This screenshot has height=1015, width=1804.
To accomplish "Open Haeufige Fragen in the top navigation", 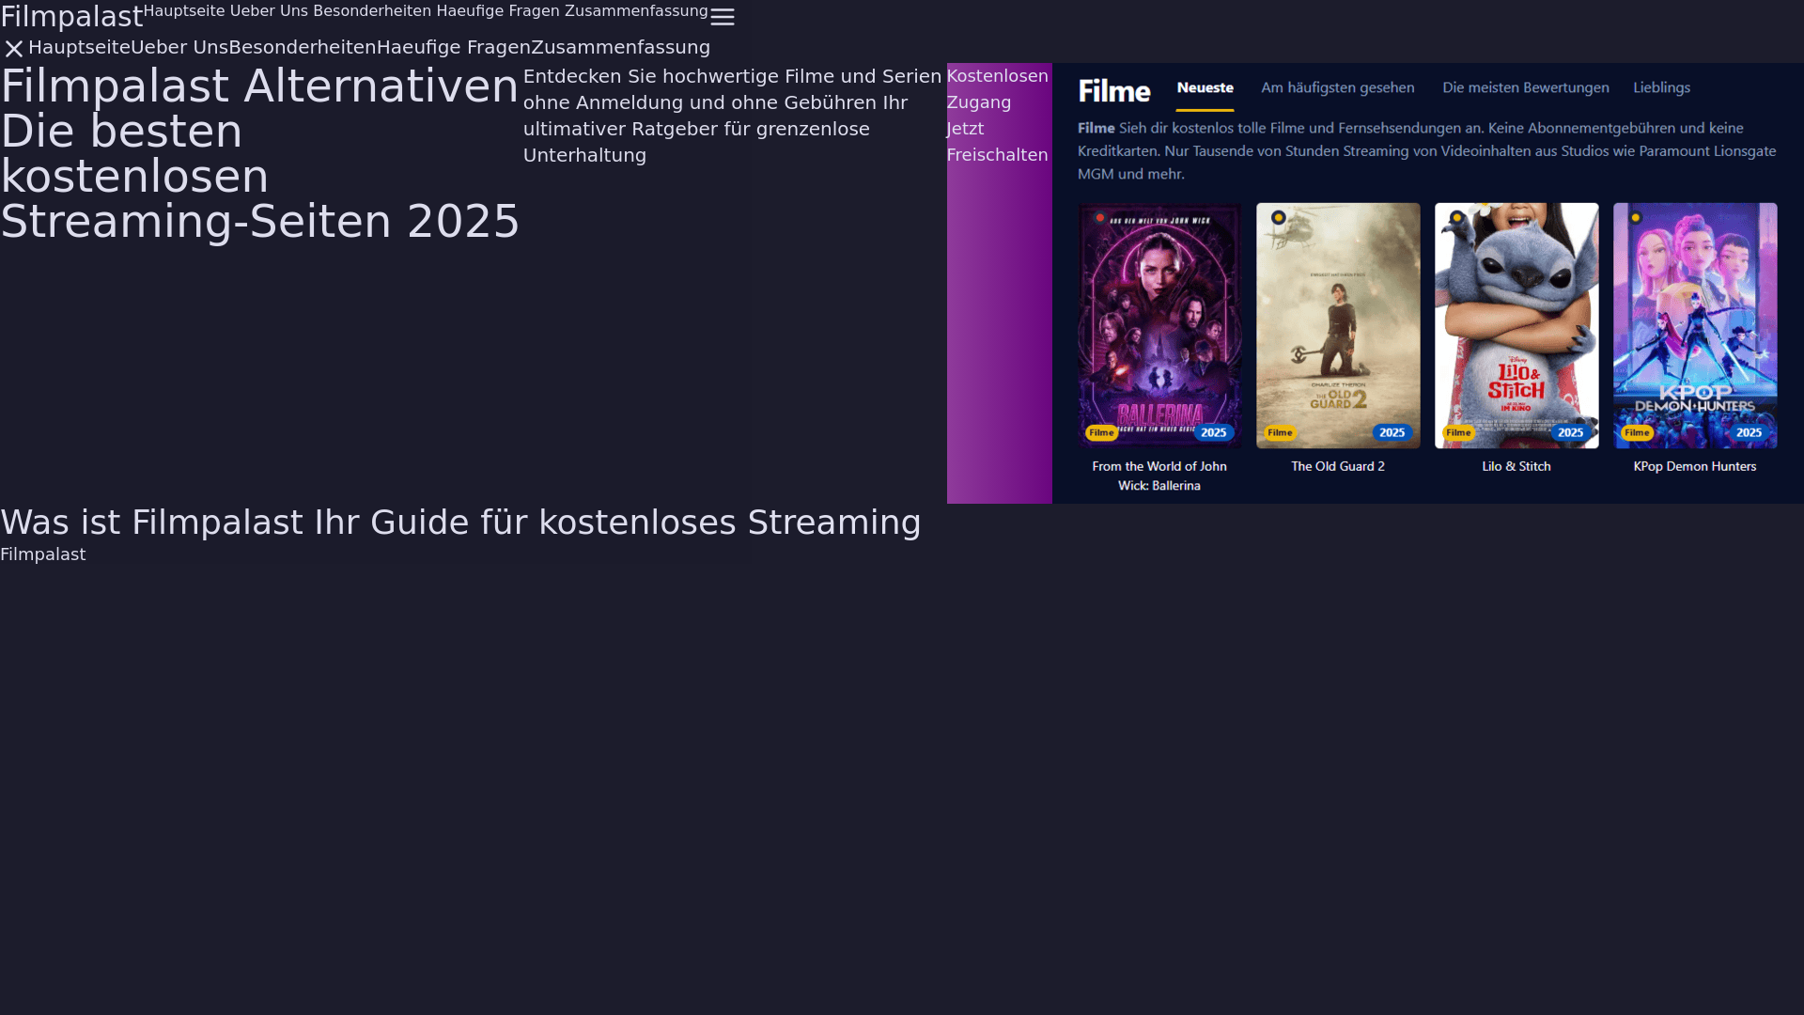I will [498, 11].
